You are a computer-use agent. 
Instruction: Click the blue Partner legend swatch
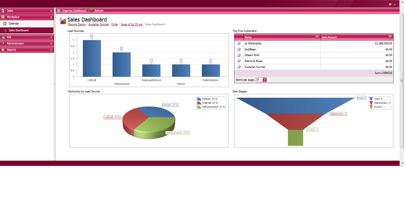click(x=199, y=99)
